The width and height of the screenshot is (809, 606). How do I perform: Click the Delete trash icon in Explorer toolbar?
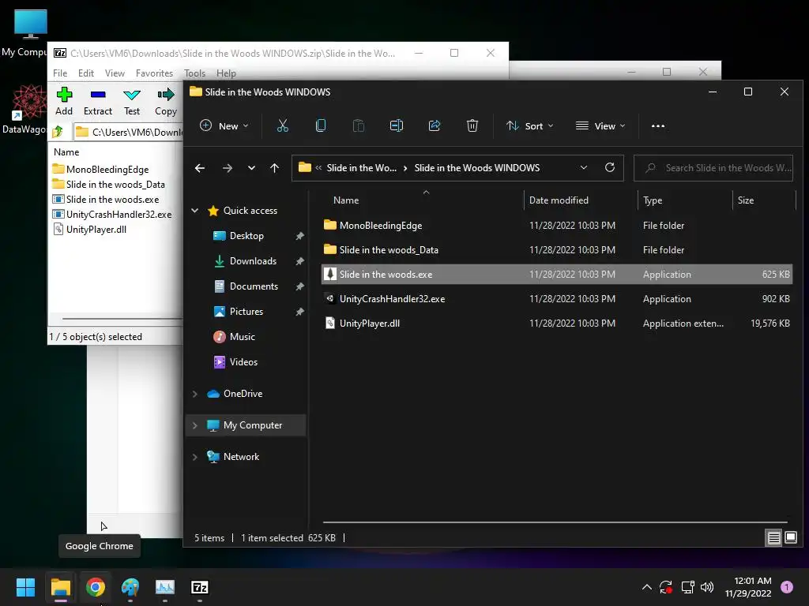[x=472, y=125]
